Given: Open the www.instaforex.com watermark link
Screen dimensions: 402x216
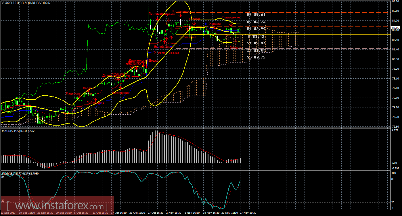Looking at the screenshot, I should [57, 206].
